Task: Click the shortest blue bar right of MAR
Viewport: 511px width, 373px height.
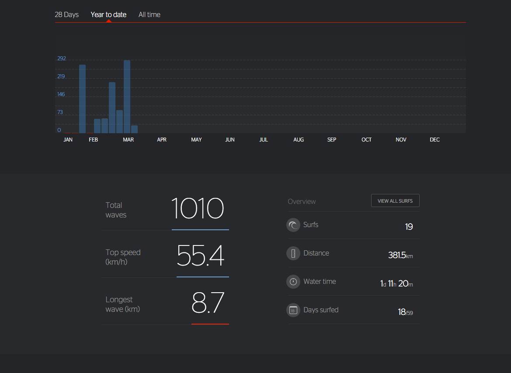Action: point(135,129)
